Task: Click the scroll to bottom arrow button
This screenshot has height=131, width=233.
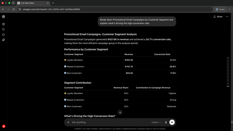Action: click(x=120, y=112)
